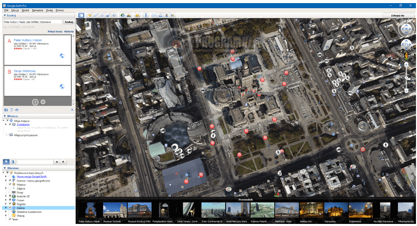This screenshot has width=417, height=226.
Task: Click the Print toolbar icon
Action: [160, 15]
